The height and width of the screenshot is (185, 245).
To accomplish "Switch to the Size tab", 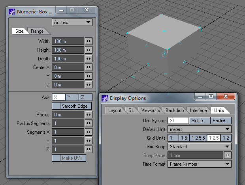I will 19,31.
